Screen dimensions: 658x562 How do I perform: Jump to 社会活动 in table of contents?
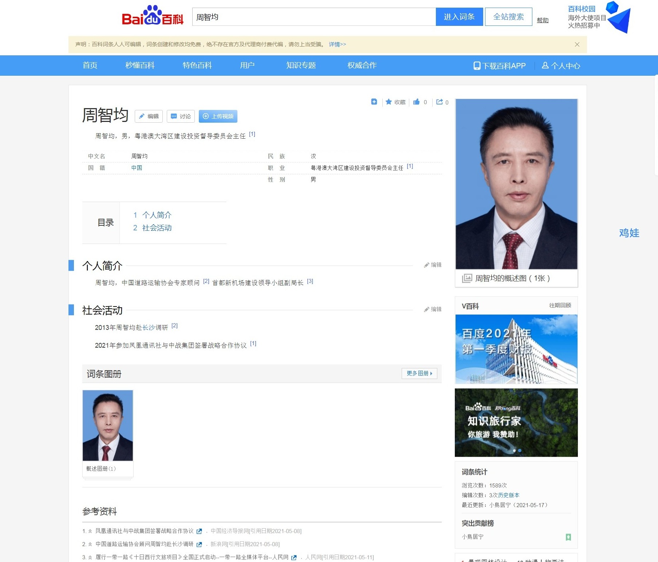click(x=157, y=228)
